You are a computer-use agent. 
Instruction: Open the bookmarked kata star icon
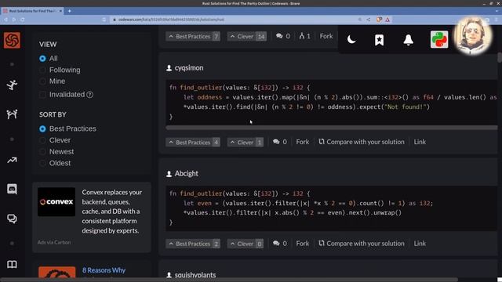[x=380, y=40]
